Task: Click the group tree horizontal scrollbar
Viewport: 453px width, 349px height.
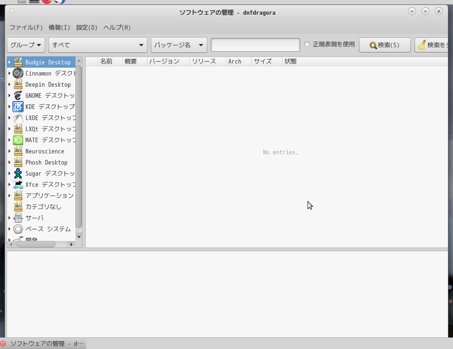Action: (x=36, y=244)
